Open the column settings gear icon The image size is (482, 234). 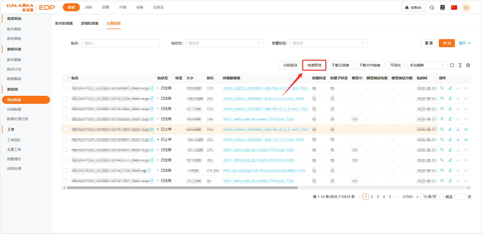(x=468, y=65)
